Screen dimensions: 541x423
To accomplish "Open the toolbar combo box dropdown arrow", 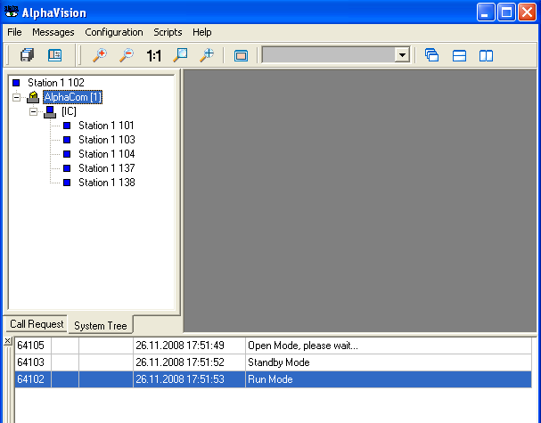I will (402, 55).
